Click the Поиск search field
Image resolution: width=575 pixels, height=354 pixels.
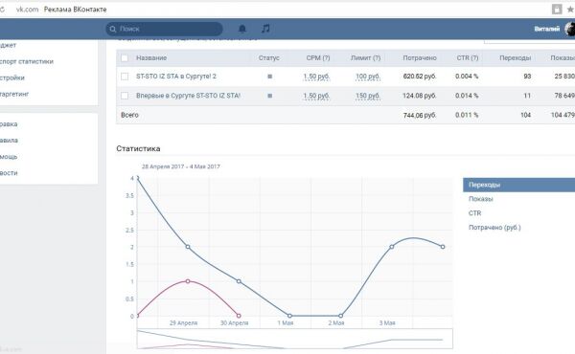pyautogui.click(x=164, y=29)
